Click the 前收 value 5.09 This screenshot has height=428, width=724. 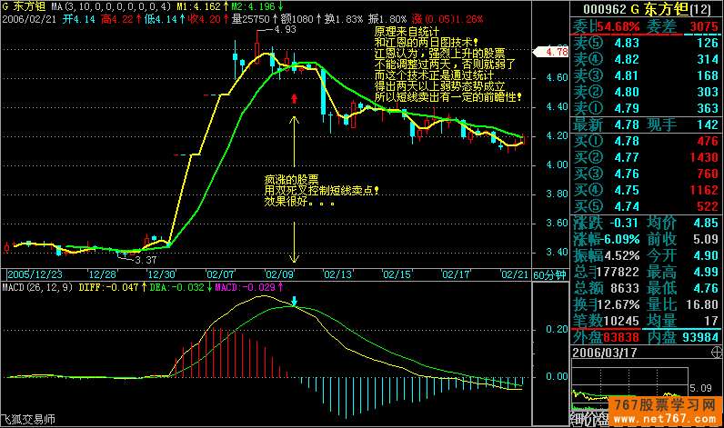coord(706,239)
